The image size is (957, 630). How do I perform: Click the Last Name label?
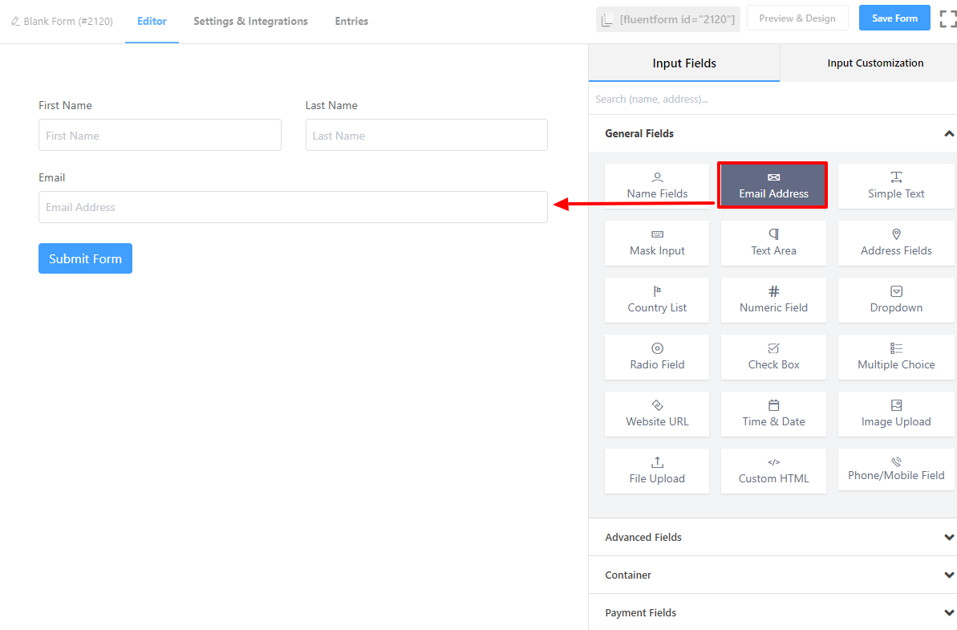[331, 106]
